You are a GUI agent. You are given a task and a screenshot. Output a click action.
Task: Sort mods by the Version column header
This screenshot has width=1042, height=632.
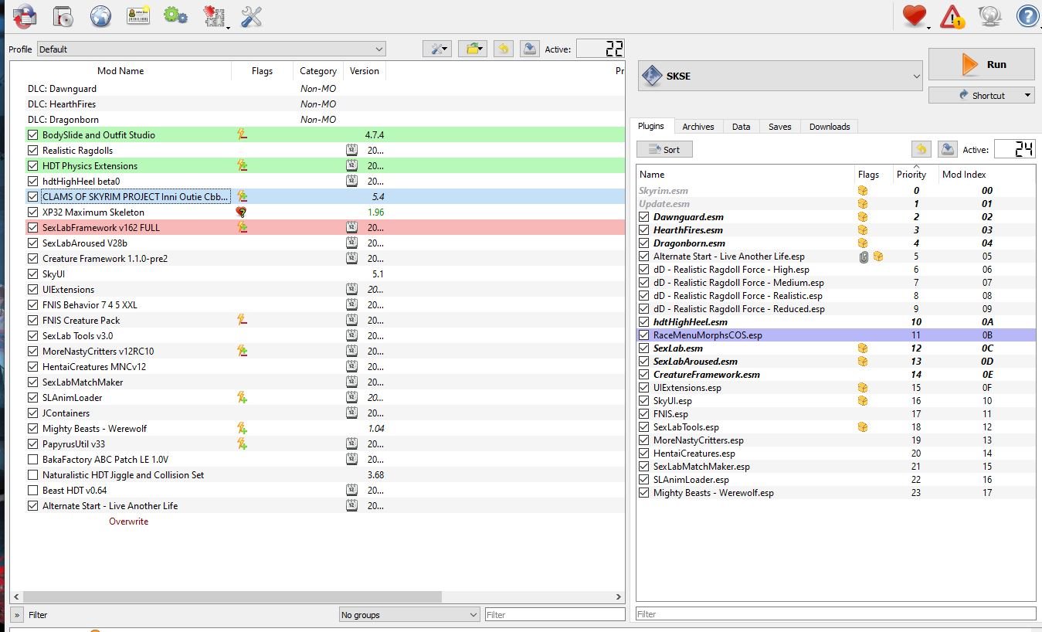[x=365, y=70]
